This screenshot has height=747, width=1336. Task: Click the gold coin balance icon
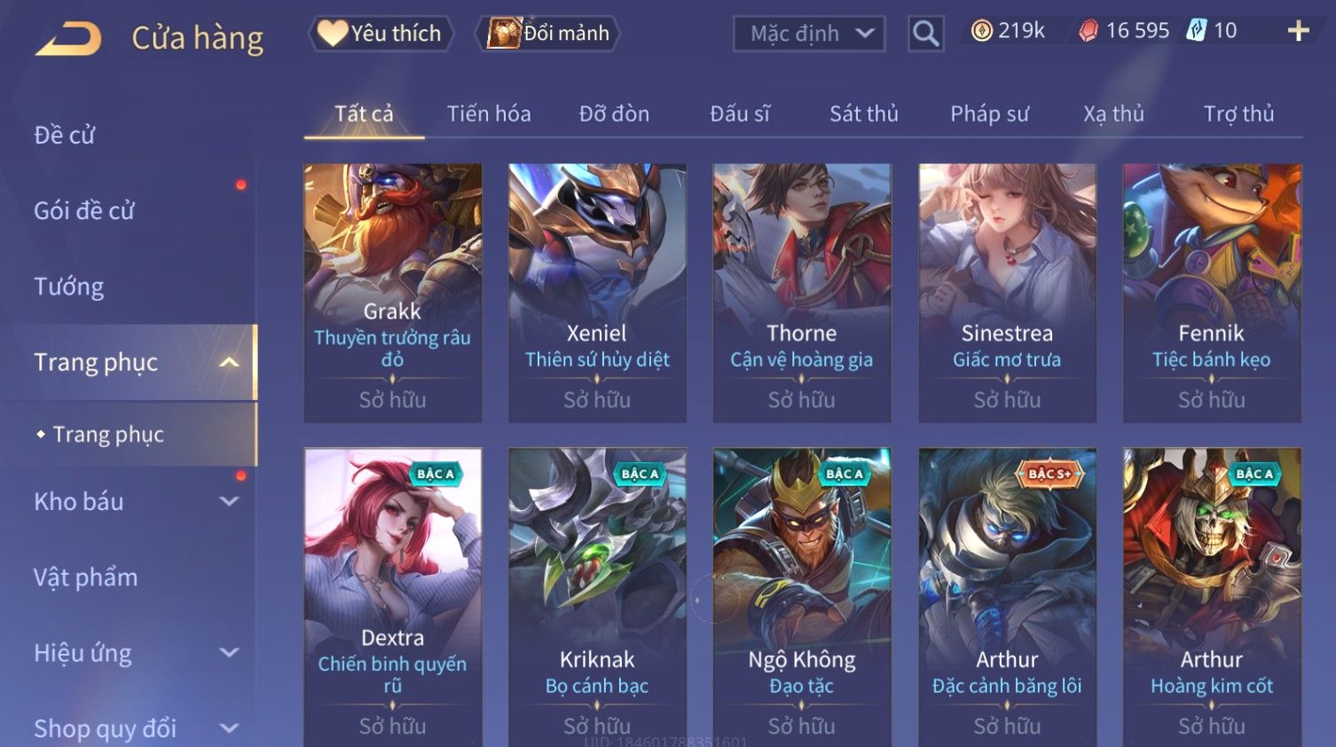pyautogui.click(x=981, y=31)
